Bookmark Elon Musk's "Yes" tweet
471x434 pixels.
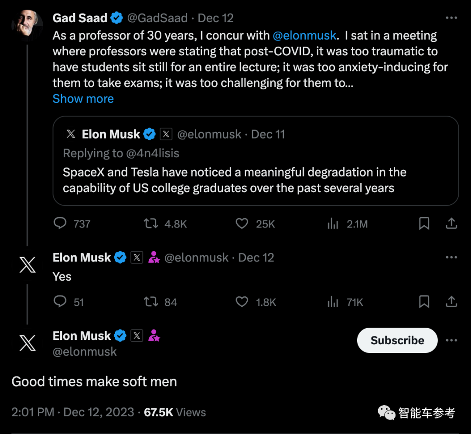(x=424, y=302)
